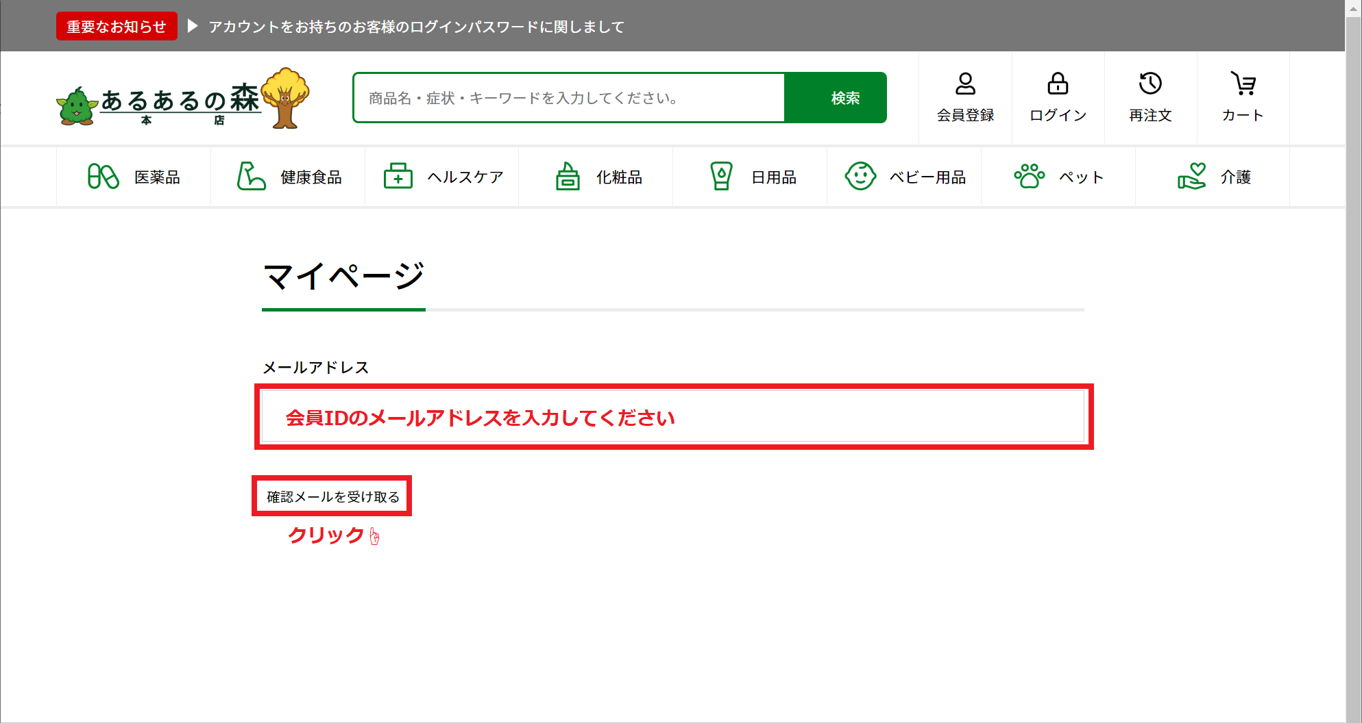Click カート text label
Viewport: 1362px width, 723px height.
coord(1243,115)
